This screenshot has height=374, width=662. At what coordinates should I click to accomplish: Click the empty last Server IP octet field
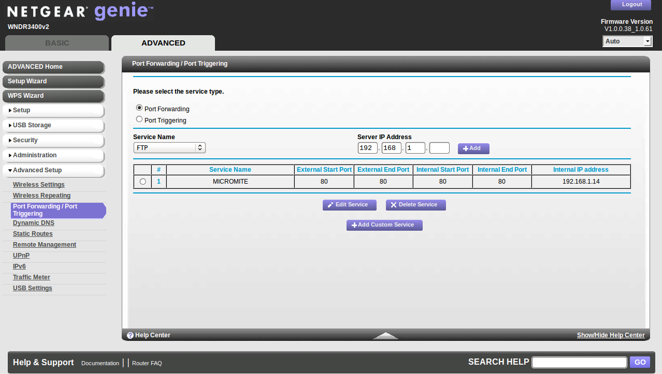pos(439,147)
